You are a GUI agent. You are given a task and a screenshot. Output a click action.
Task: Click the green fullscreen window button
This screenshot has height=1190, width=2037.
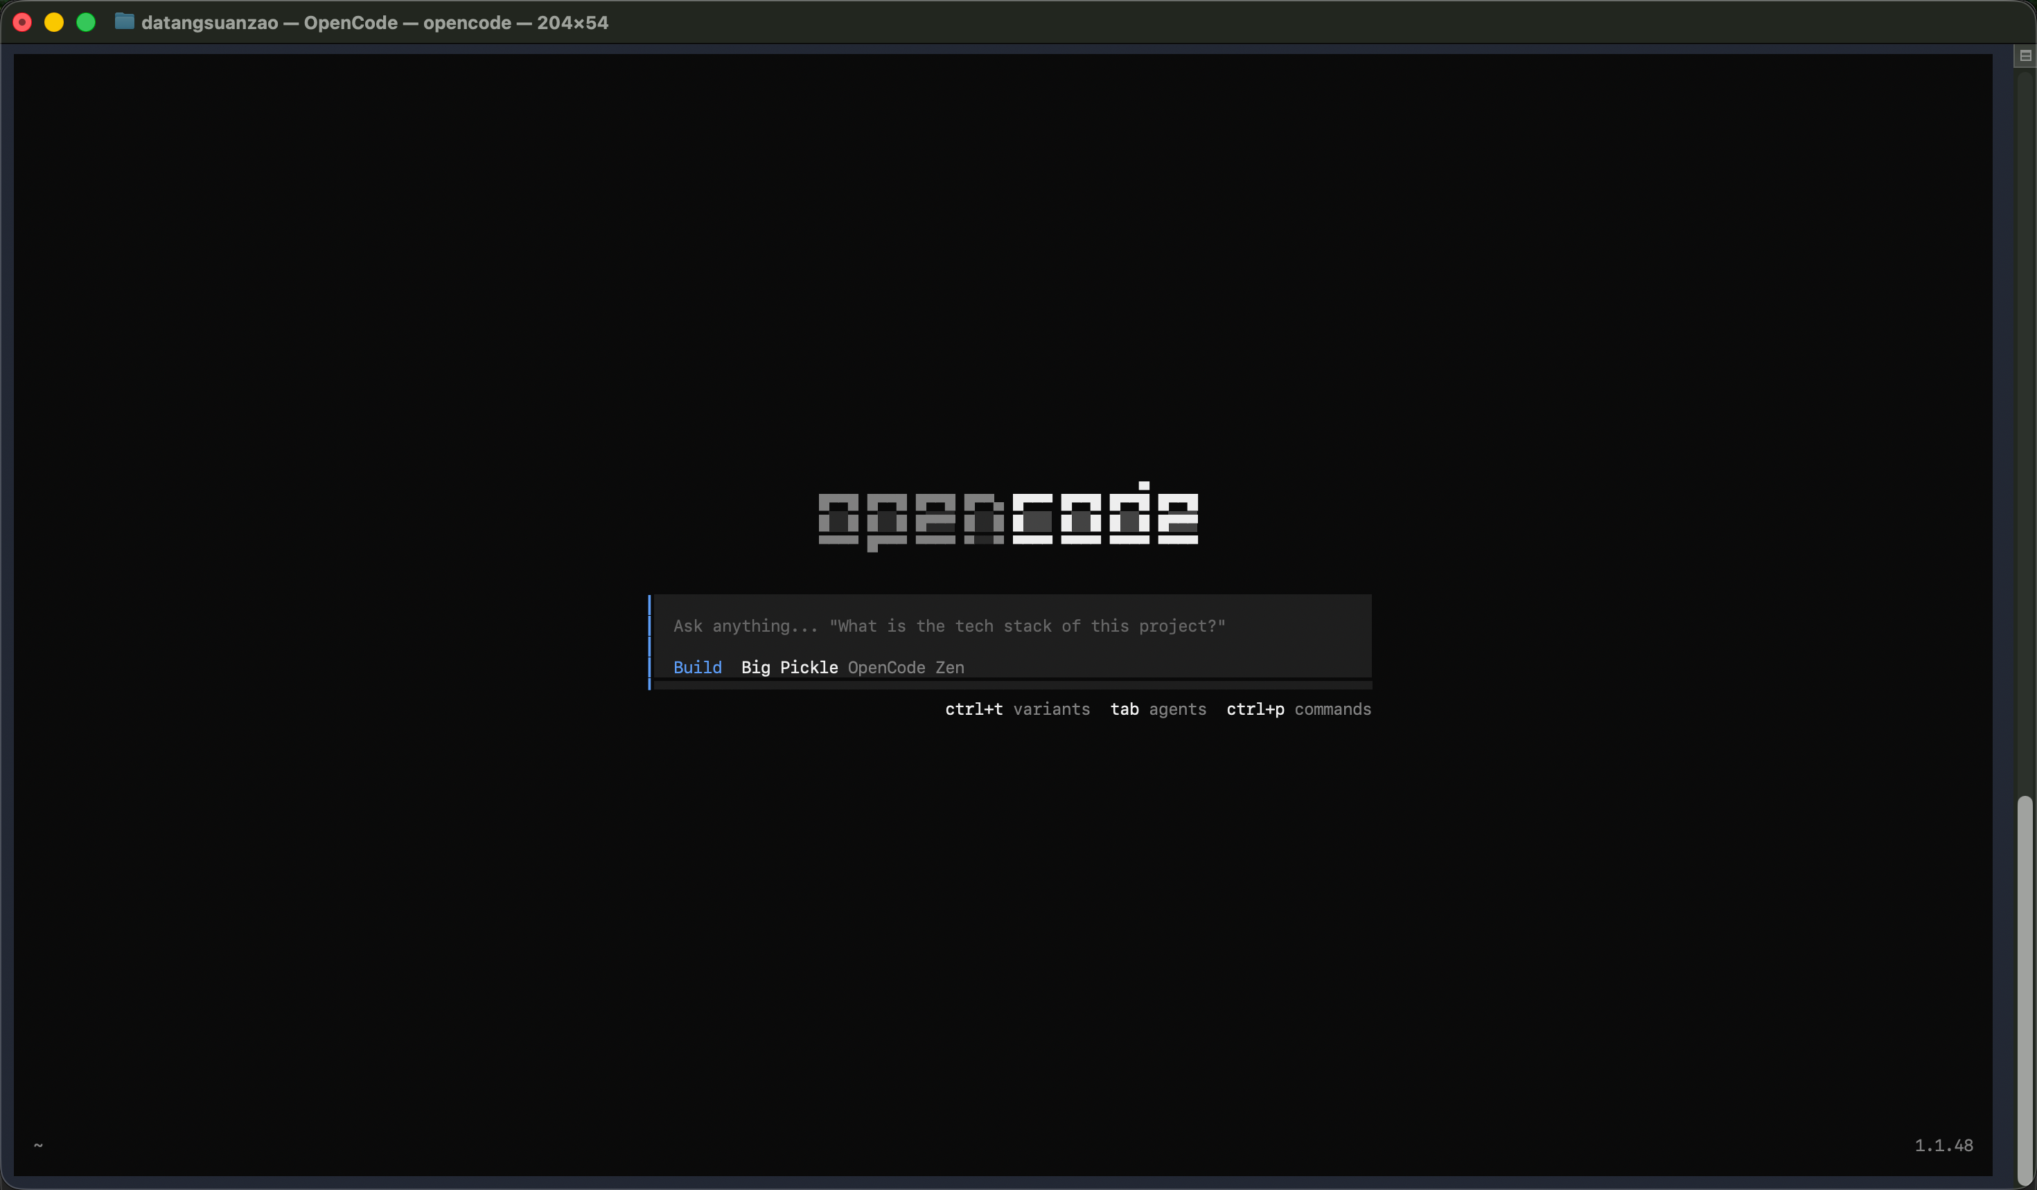click(86, 23)
